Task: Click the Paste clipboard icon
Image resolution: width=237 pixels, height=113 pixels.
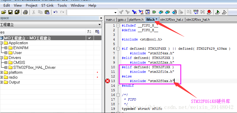Action: [x=47, y=12]
